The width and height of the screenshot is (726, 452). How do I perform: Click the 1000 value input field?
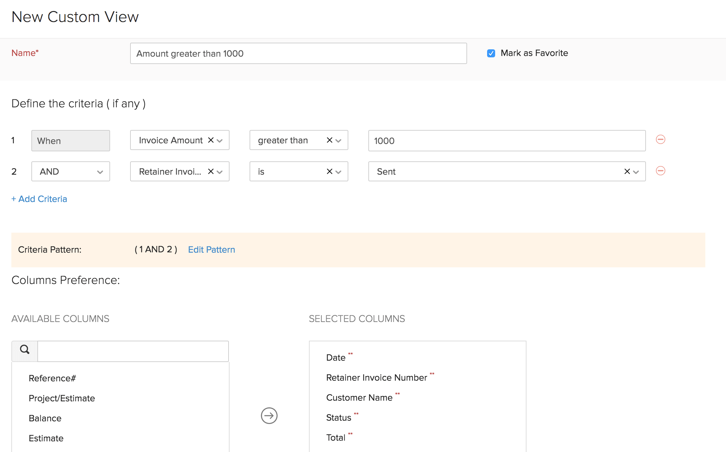[507, 141]
